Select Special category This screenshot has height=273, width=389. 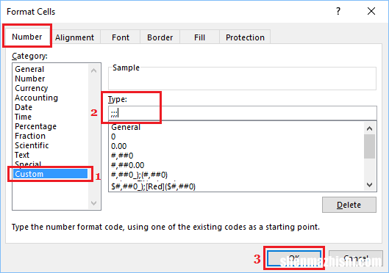point(51,164)
